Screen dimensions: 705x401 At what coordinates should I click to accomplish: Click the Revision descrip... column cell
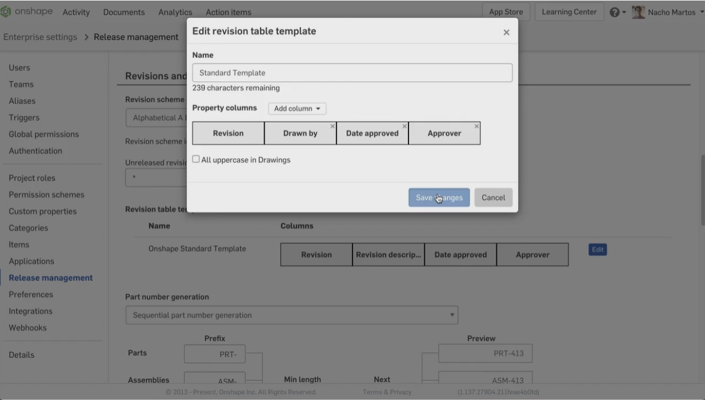click(x=388, y=255)
